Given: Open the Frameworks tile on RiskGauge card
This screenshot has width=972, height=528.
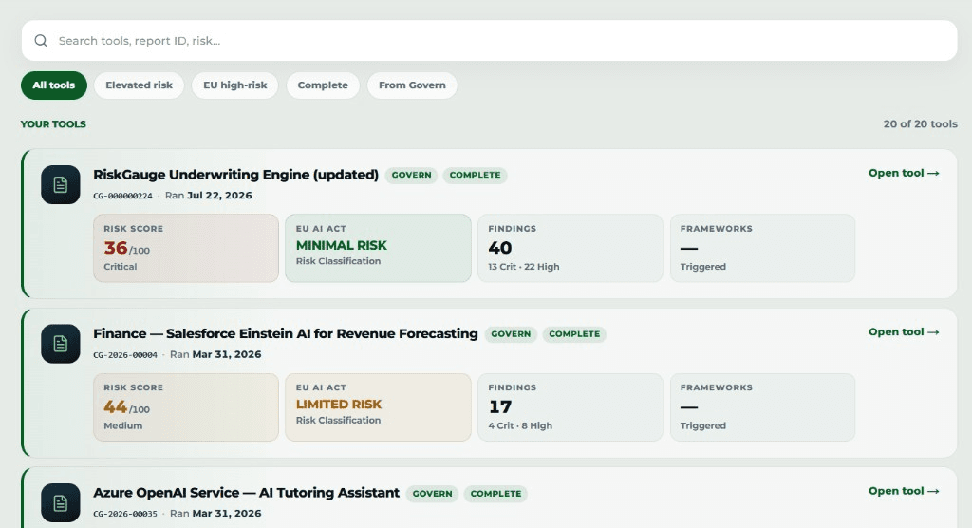Looking at the screenshot, I should 762,248.
